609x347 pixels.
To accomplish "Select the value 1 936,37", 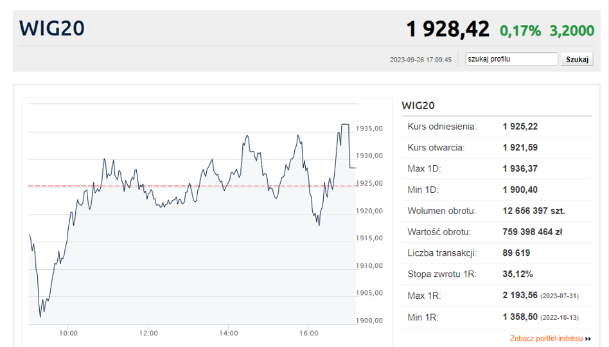I will pos(520,168).
